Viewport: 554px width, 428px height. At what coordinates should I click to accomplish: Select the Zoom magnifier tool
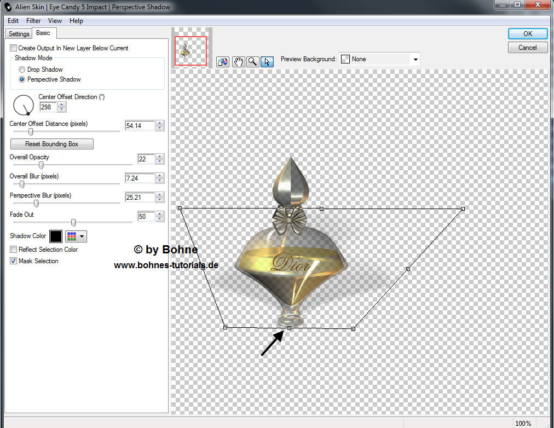252,62
